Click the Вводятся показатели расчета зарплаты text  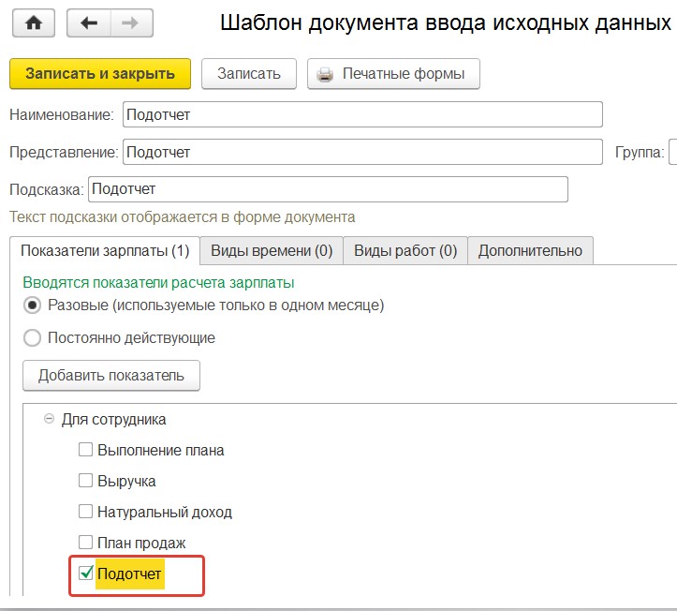[x=158, y=283]
